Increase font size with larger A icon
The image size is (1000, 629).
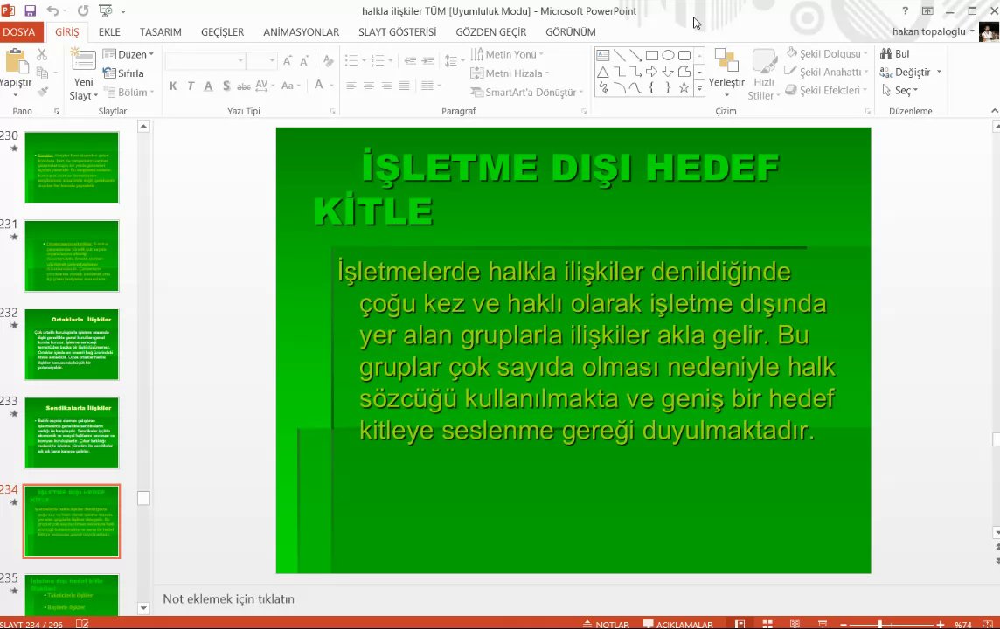click(287, 60)
